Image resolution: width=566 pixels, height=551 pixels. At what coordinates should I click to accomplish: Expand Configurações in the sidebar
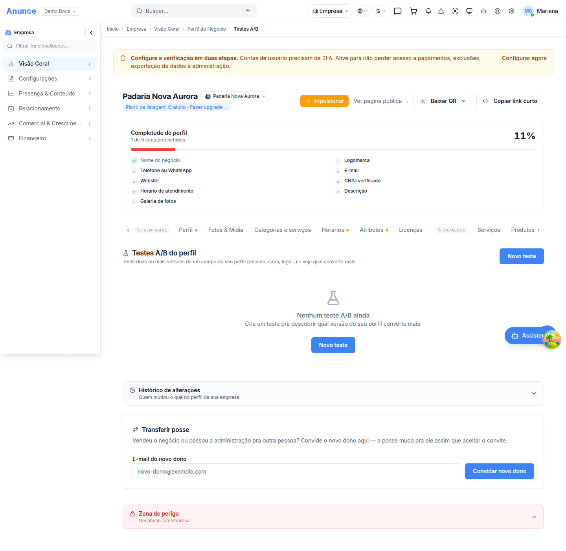(50, 79)
